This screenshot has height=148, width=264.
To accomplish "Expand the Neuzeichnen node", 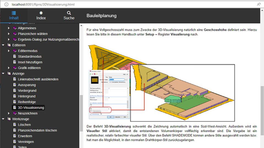I will [x=9, y=113].
